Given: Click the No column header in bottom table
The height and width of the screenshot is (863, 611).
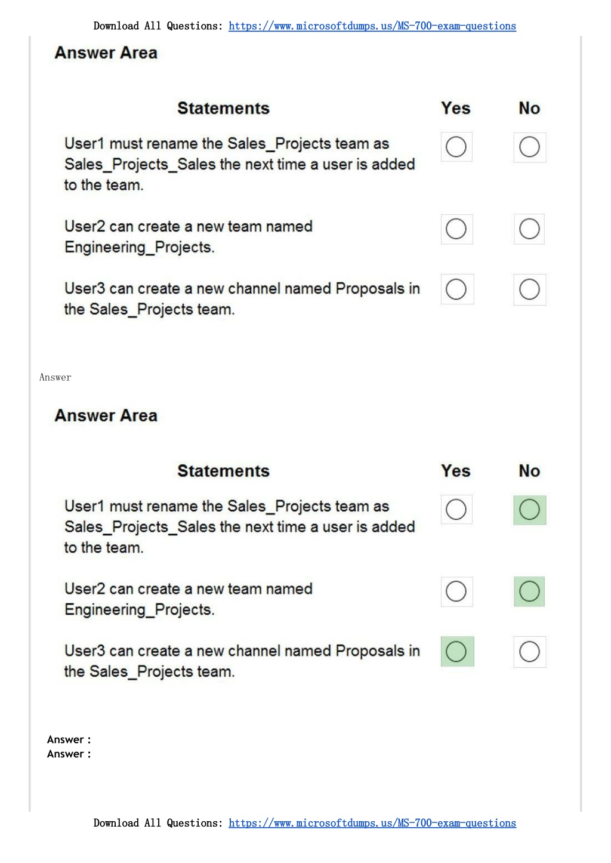Looking at the screenshot, I should pos(529,471).
